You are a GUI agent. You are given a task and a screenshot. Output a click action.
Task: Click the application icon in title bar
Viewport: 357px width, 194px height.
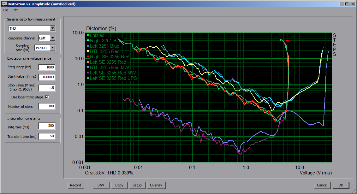click(3, 4)
